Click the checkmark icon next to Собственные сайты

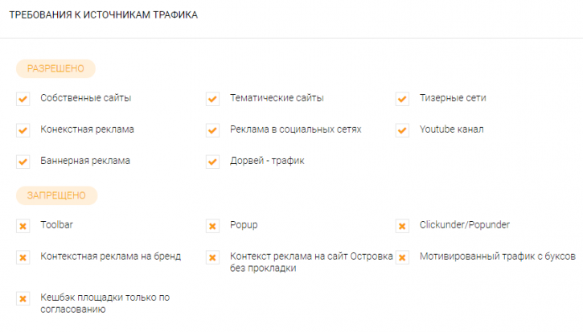[23, 99]
